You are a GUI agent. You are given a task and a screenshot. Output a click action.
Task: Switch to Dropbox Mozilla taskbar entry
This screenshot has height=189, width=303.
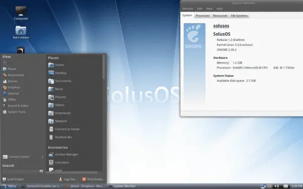pyautogui.click(x=85, y=186)
